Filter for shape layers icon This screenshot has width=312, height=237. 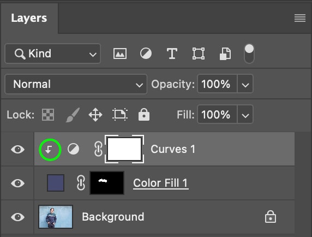click(199, 54)
